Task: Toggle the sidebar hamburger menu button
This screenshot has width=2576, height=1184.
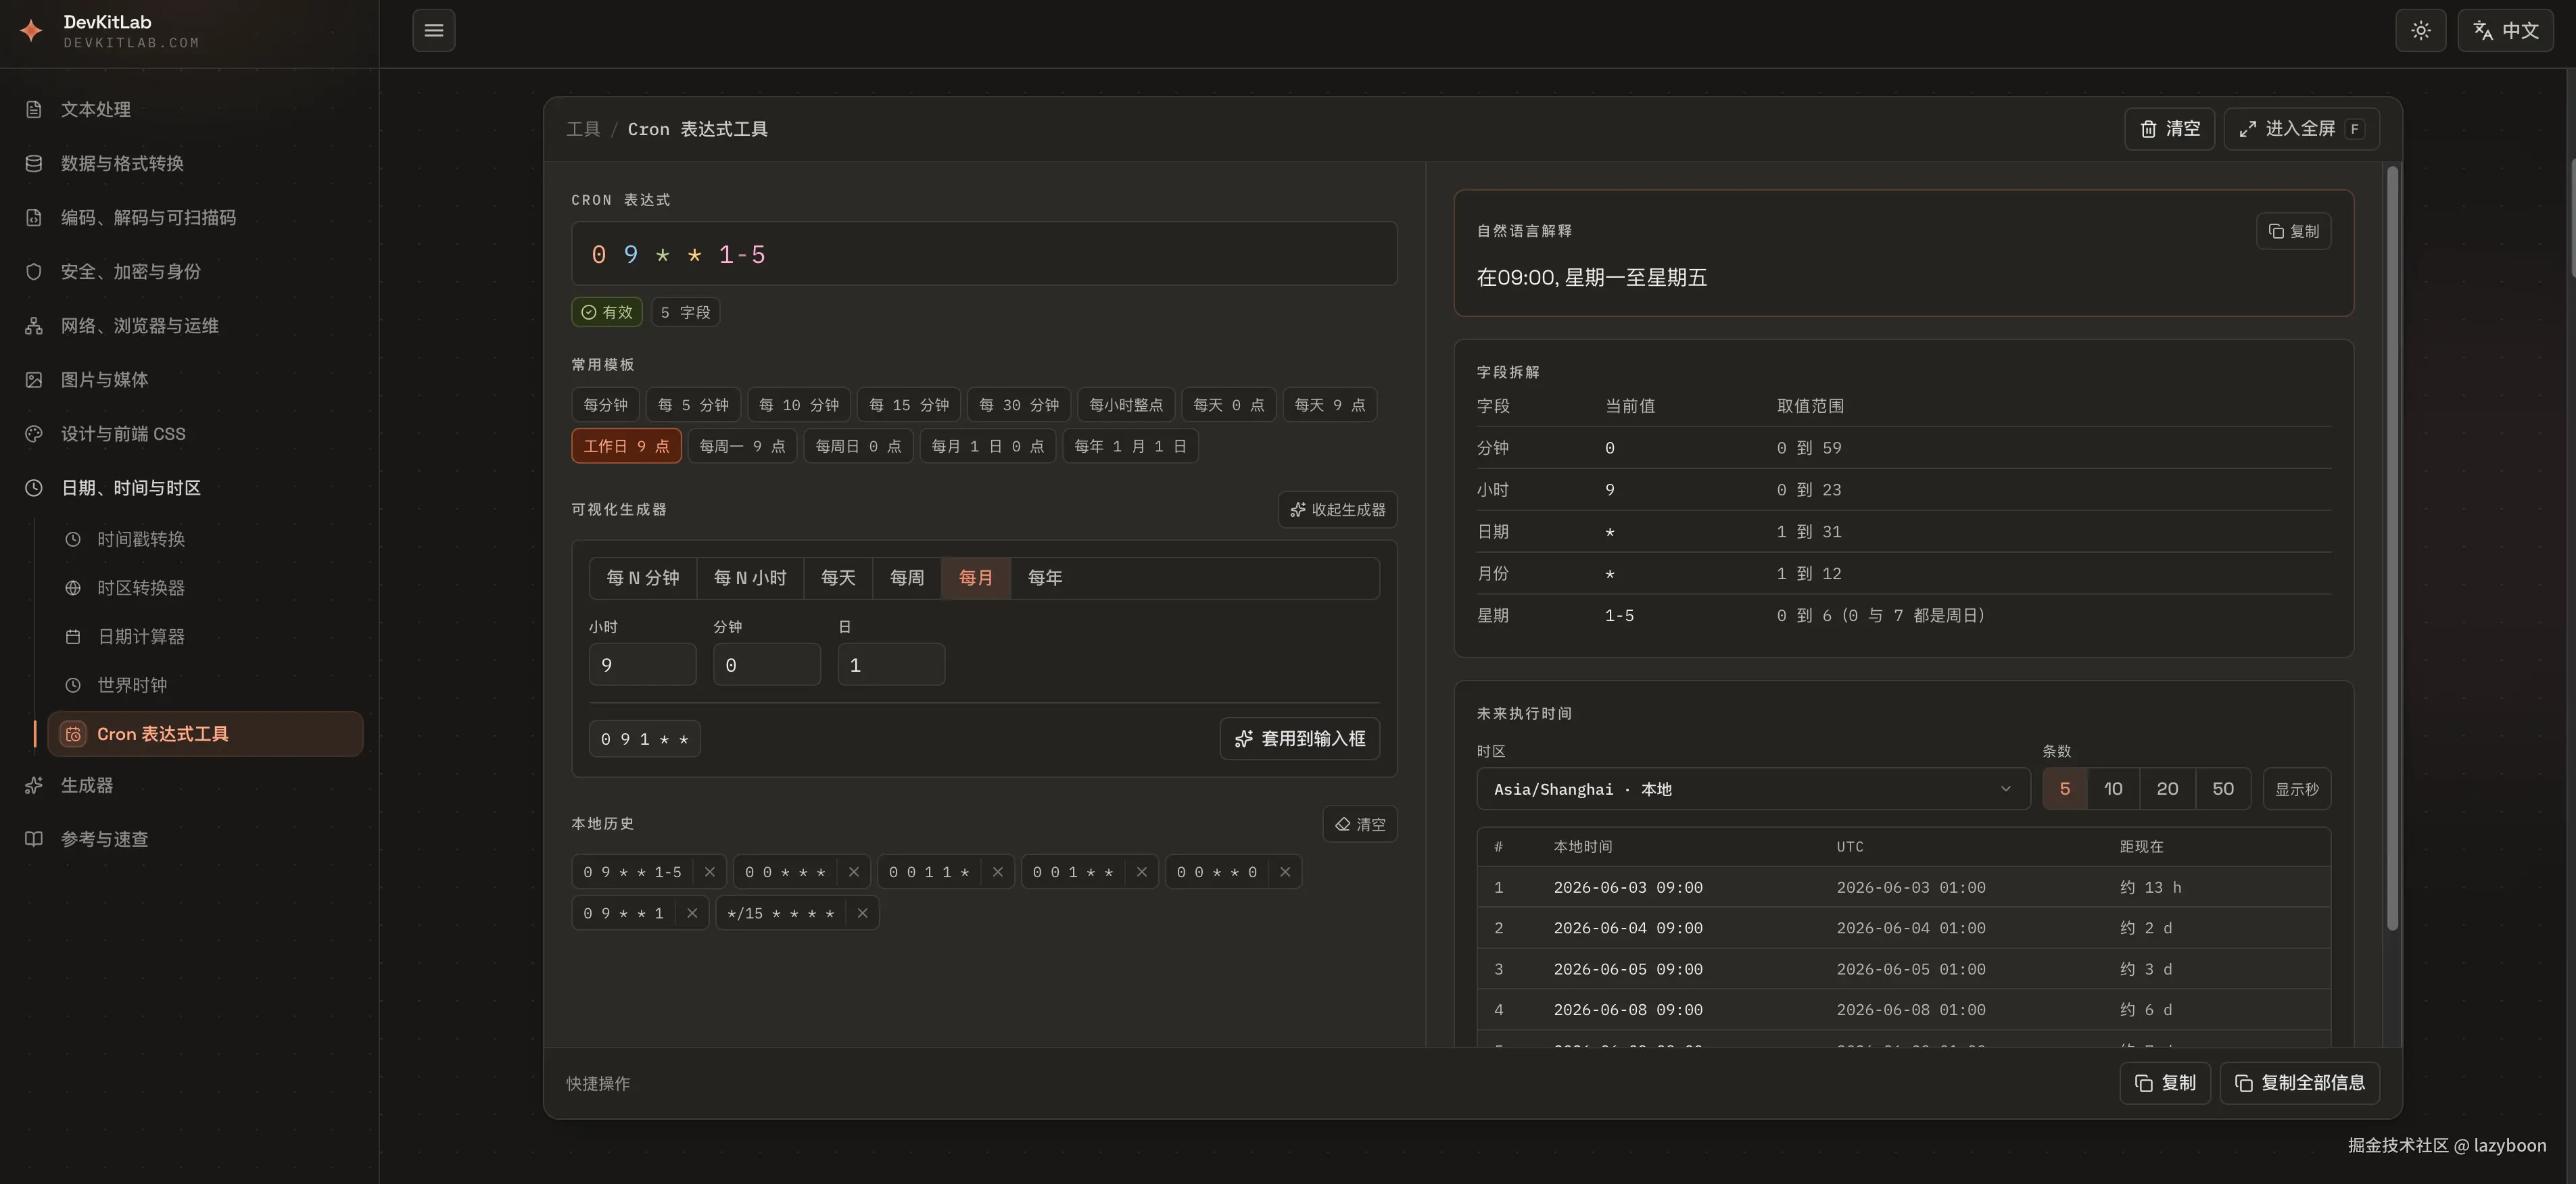Action: pyautogui.click(x=434, y=30)
